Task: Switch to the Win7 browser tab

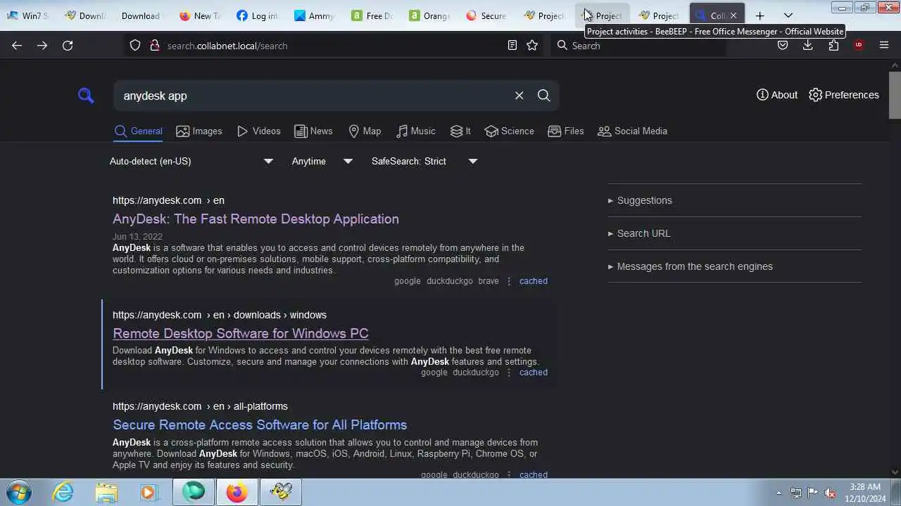Action: pos(28,15)
